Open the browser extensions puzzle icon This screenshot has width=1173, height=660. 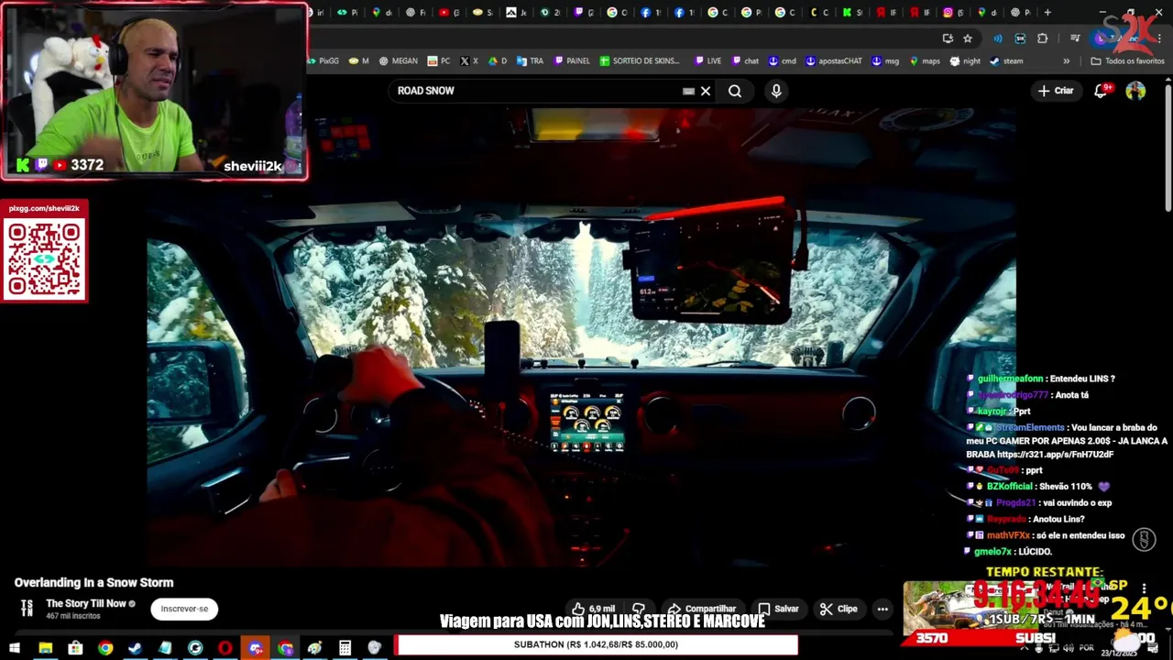pos(1042,38)
